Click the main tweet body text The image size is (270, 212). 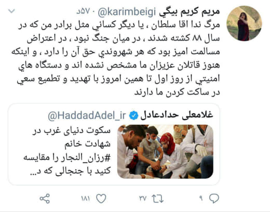coord(116,59)
